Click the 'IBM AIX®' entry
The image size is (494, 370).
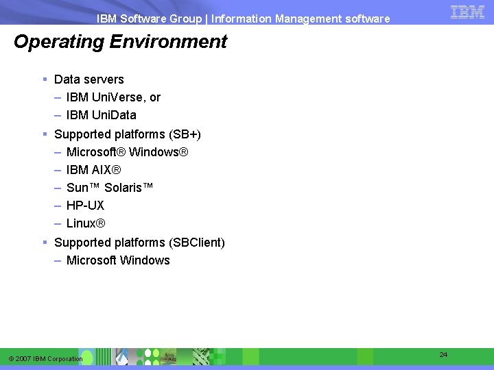(x=93, y=170)
